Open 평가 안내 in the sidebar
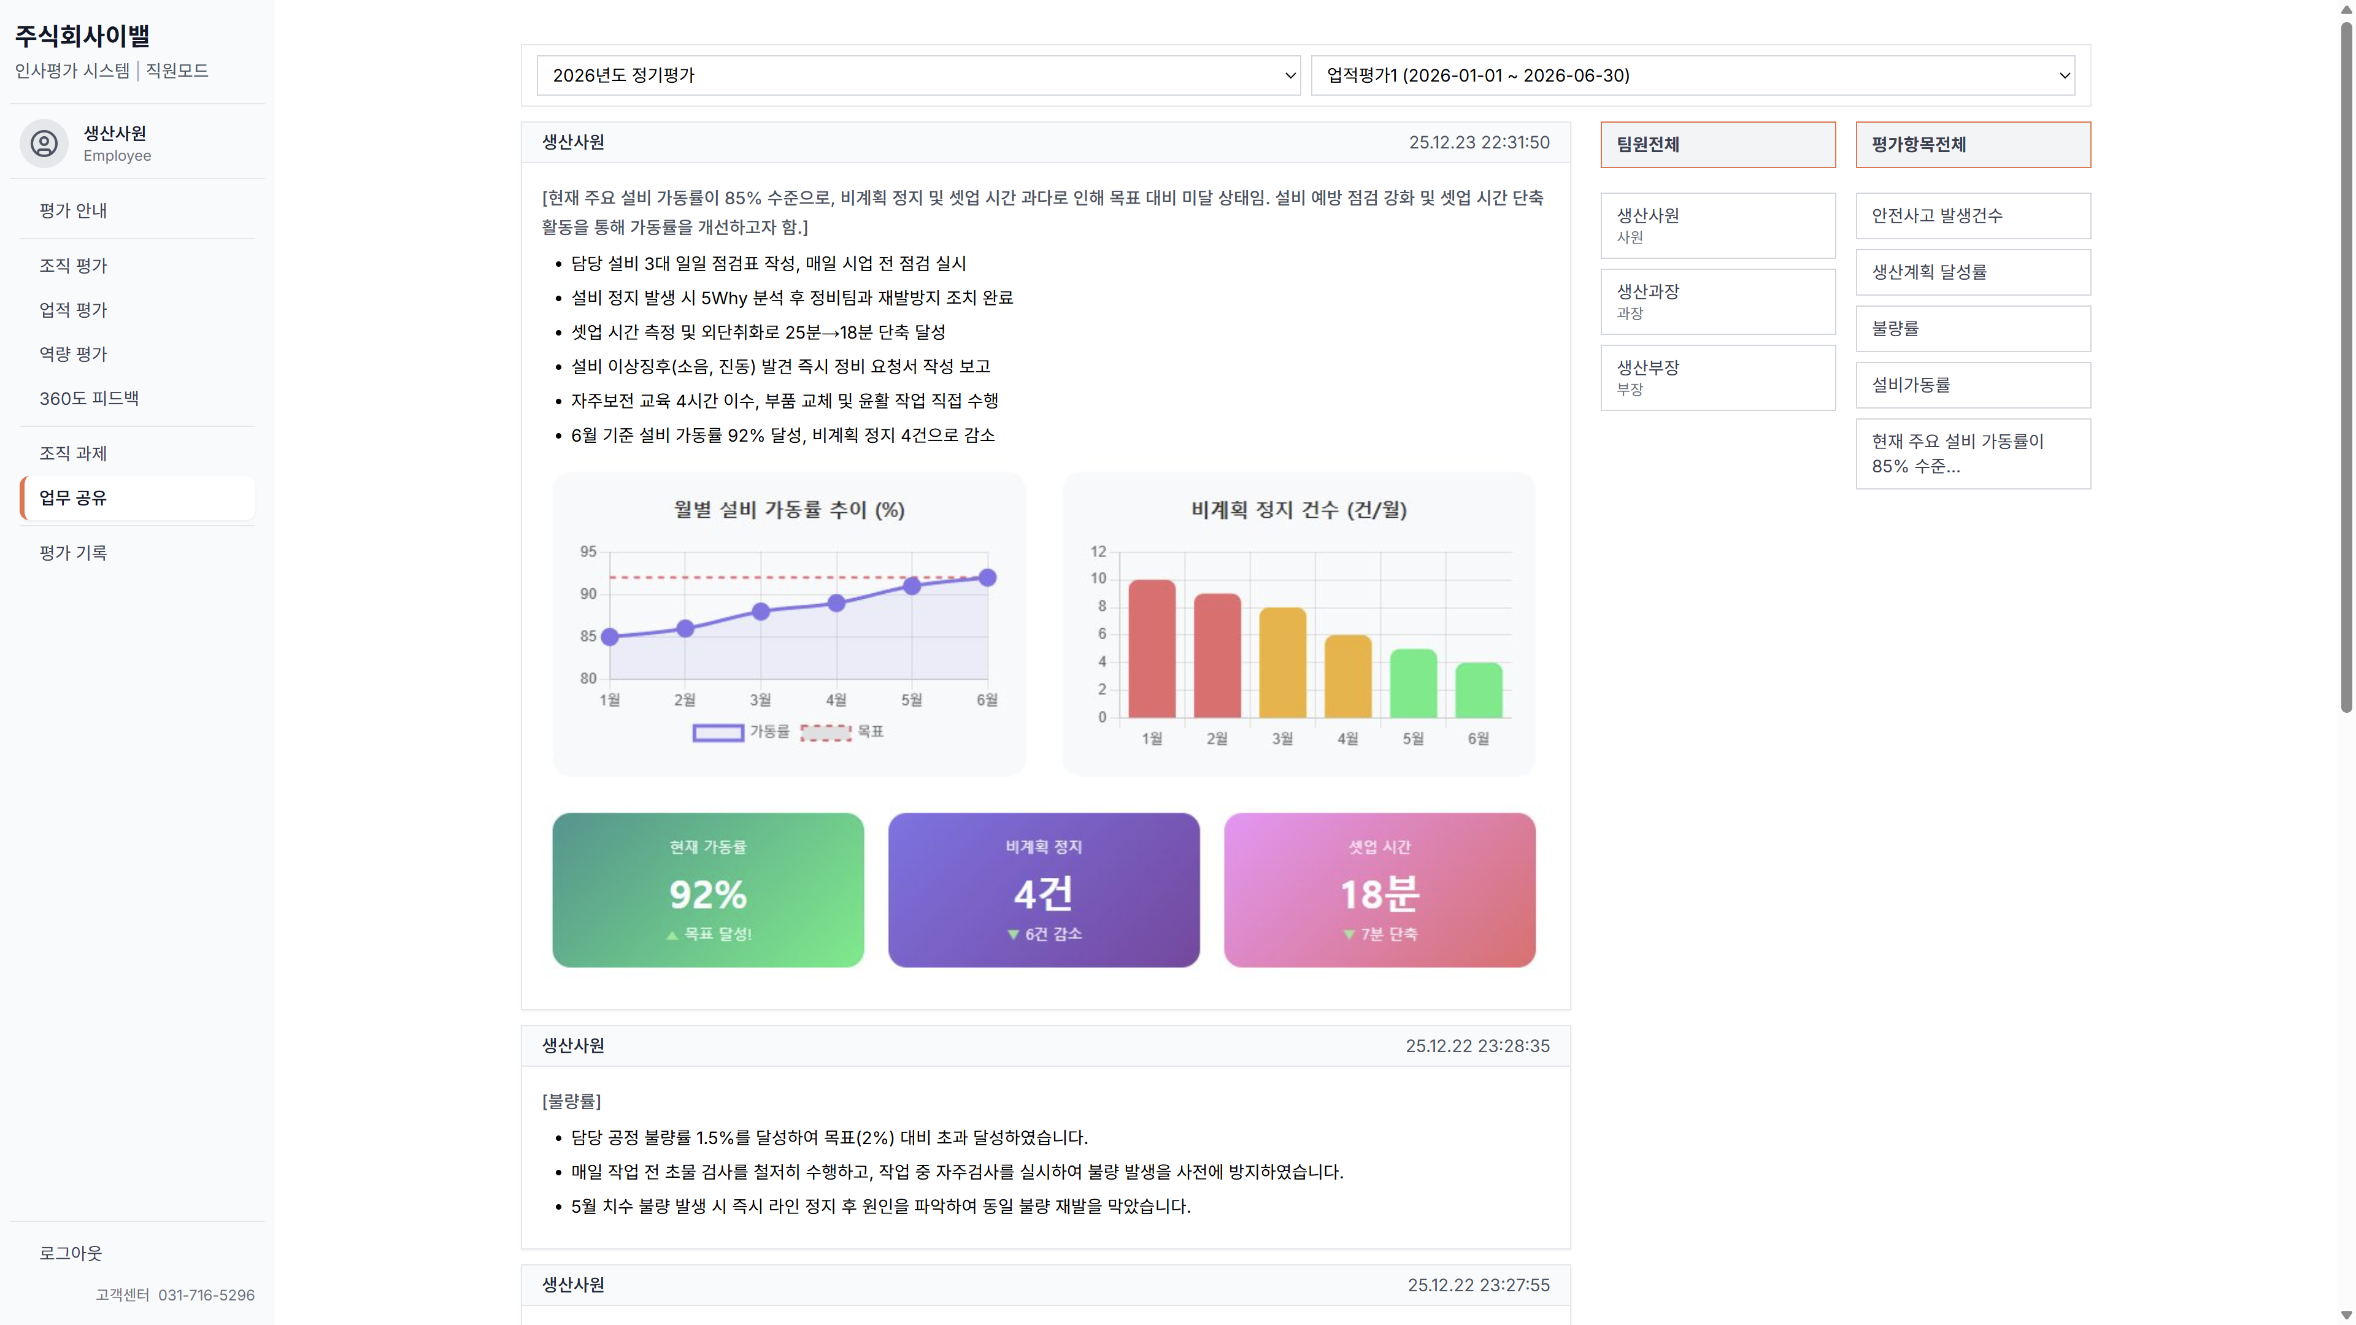The height and width of the screenshot is (1325, 2356). (x=73, y=210)
